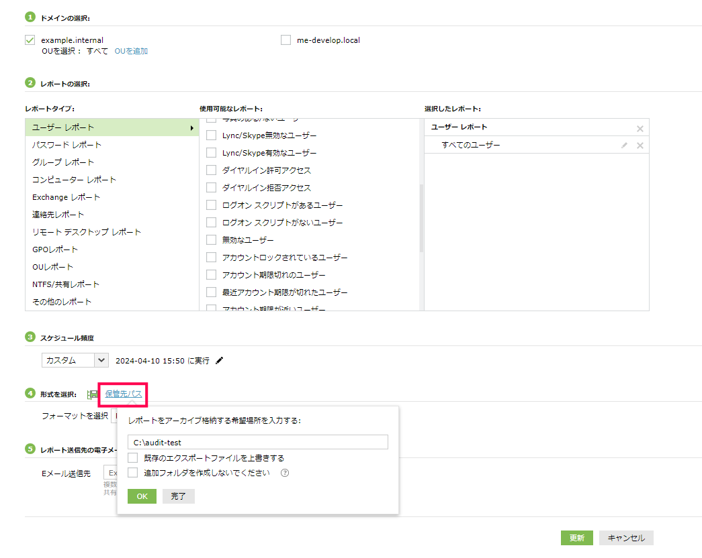Click the green 更新 button

click(577, 538)
